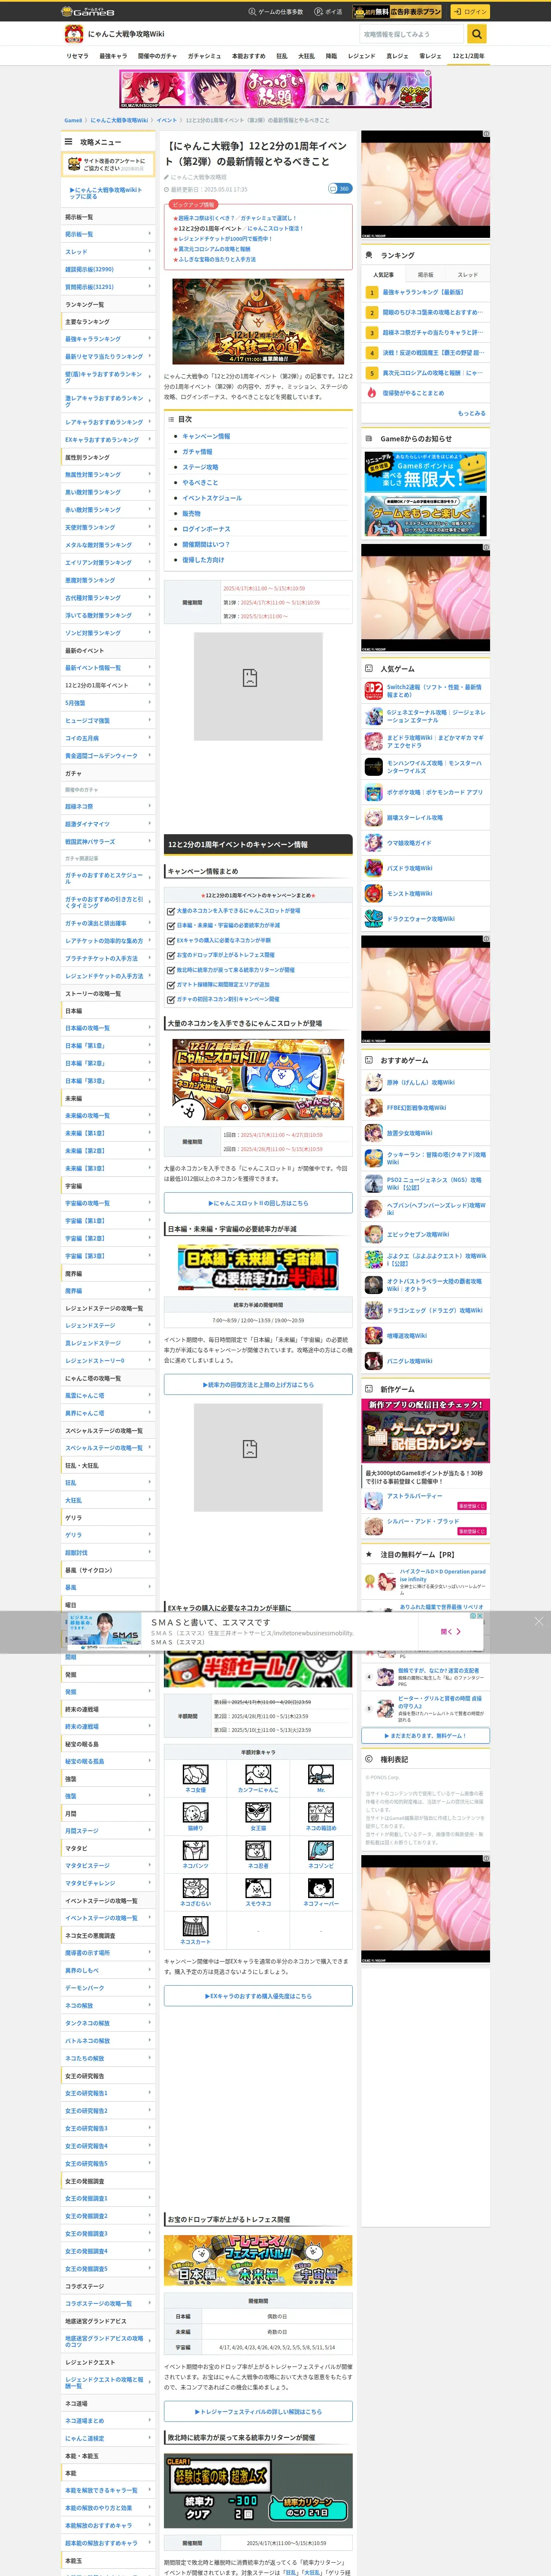Click the ネコ女優 character icon
The width and height of the screenshot is (551, 2576).
tap(196, 1775)
